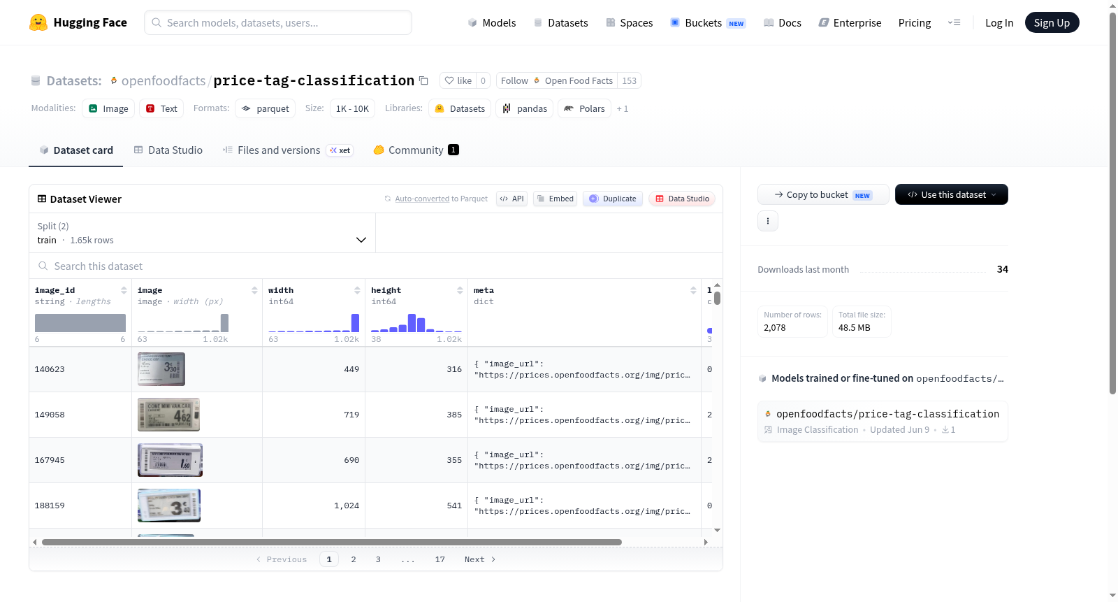Go to Datasets in the top navigation
Screen dimensions: 1118x602
point(560,22)
